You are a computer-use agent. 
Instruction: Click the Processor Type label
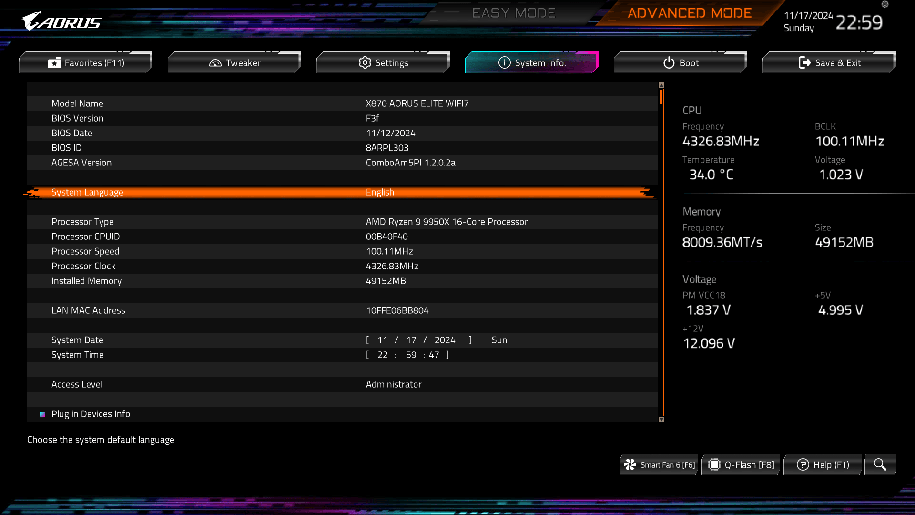(82, 222)
